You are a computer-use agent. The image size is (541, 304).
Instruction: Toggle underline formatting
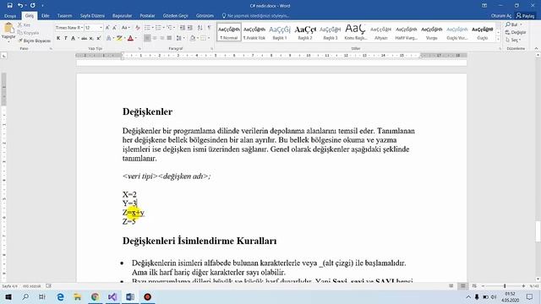[73, 38]
